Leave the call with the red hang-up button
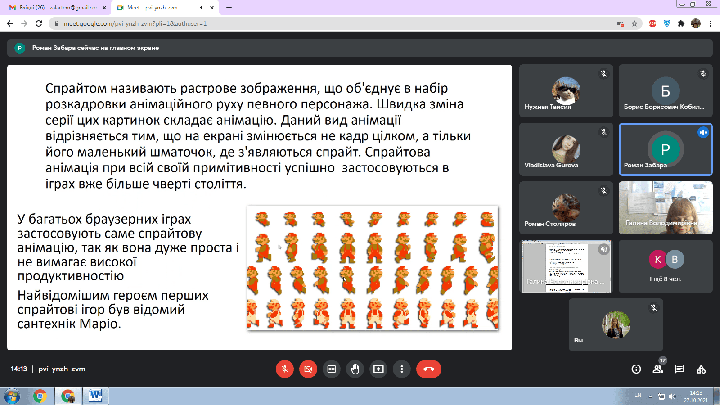Image resolution: width=720 pixels, height=405 pixels. coord(429,369)
